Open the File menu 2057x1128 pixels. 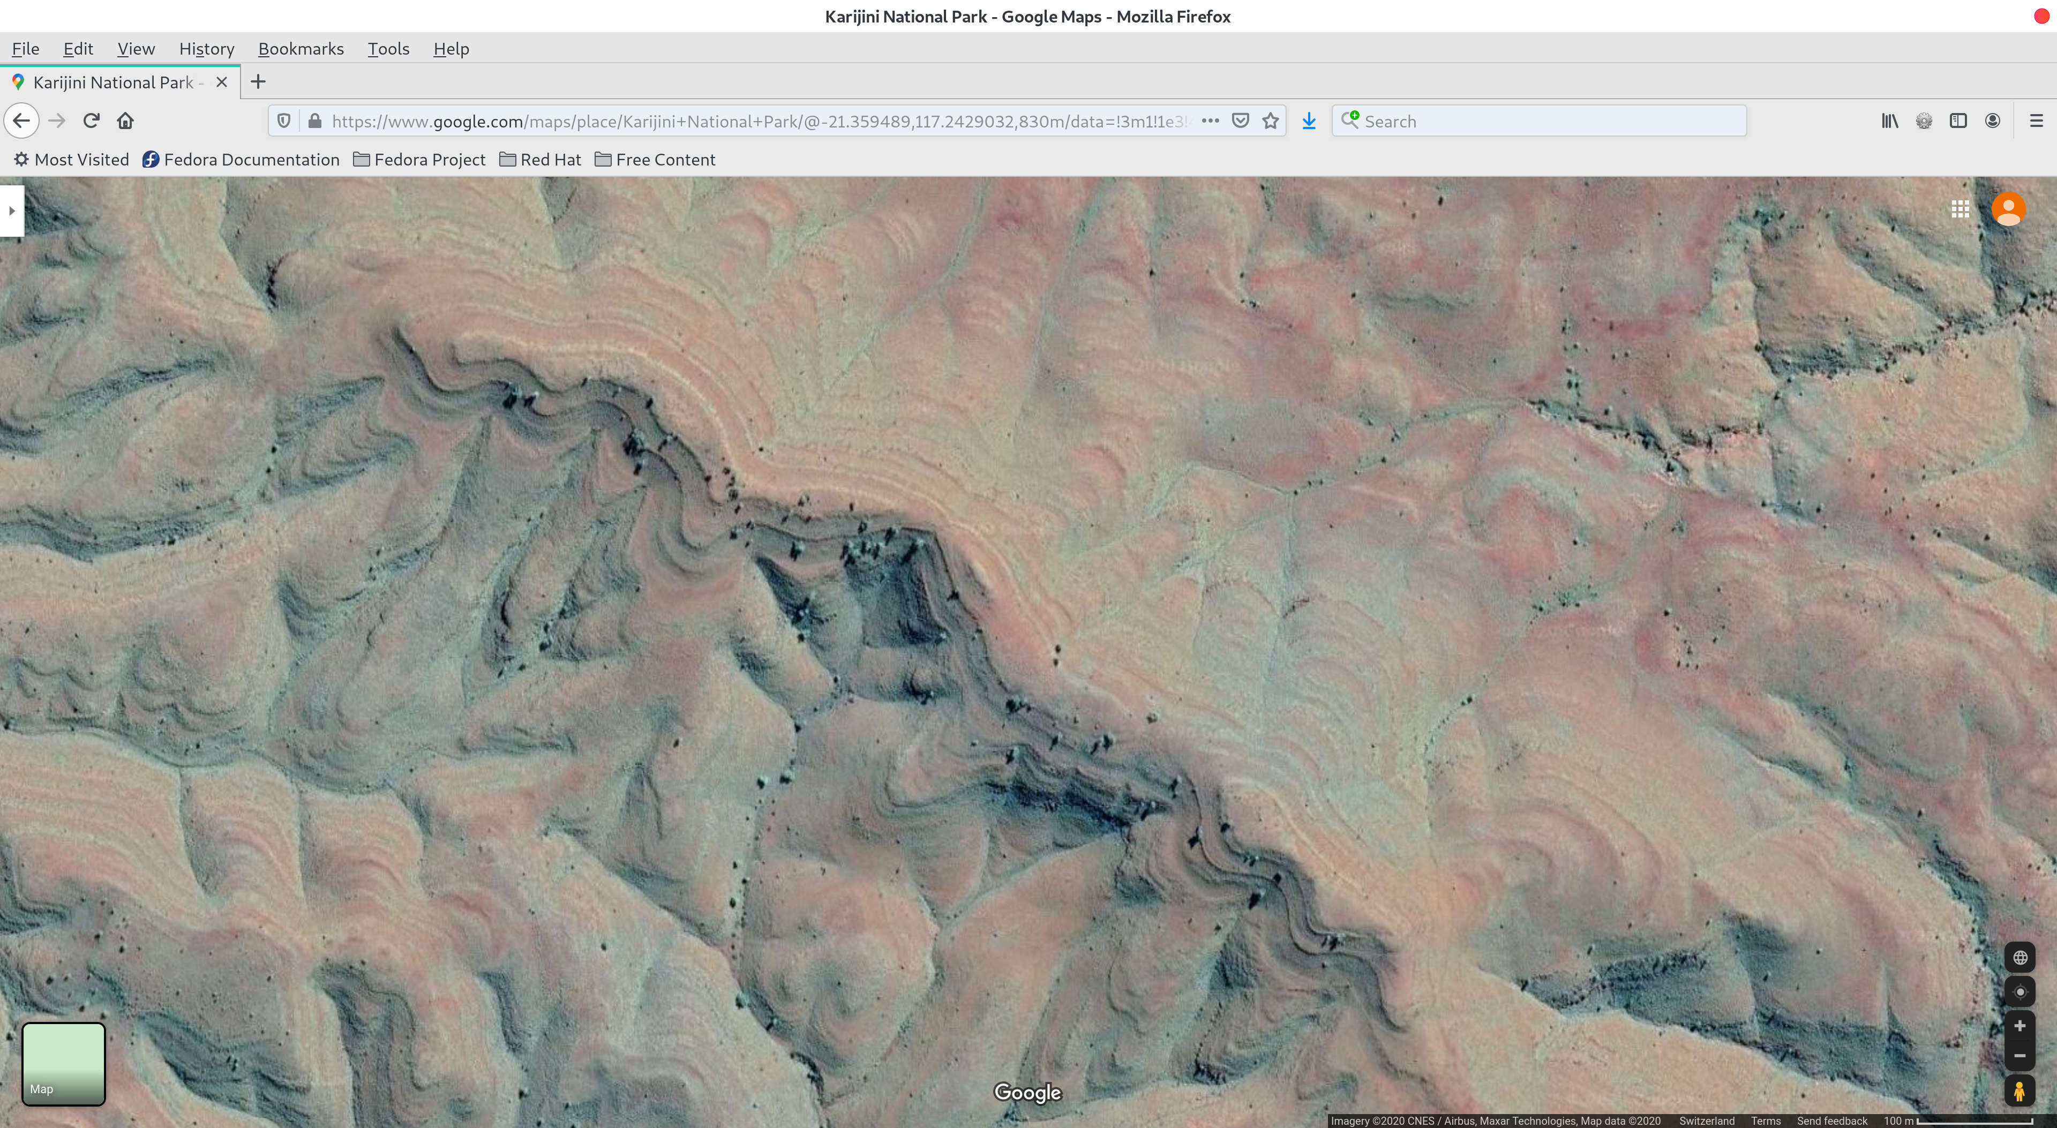point(26,49)
